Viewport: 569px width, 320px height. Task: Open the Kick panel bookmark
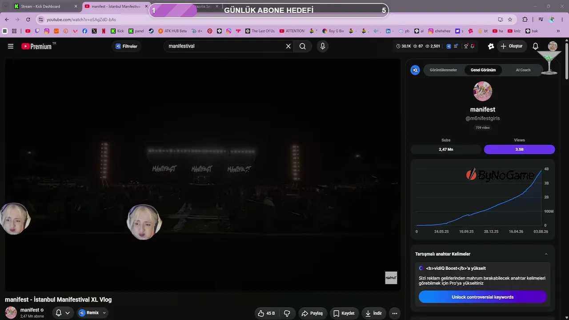click(136, 31)
